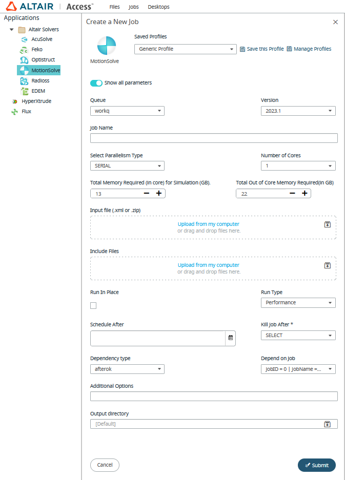Toggle Show all parameters switch

click(96, 83)
